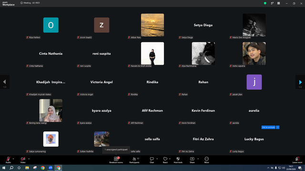
Task: Click reni suspita's name tile
Action: click(102, 54)
